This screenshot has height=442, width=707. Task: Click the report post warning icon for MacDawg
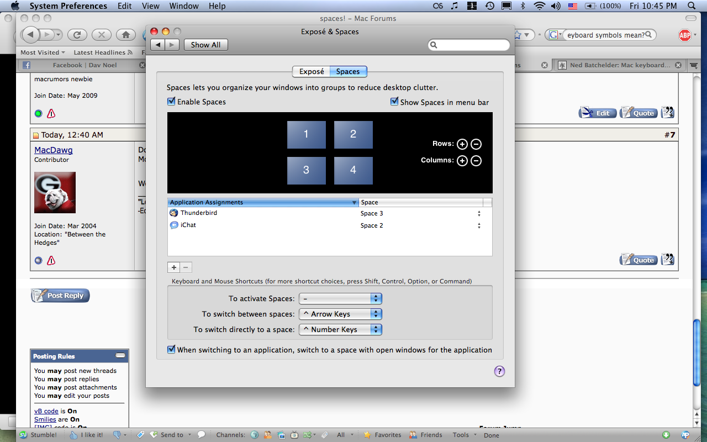[51, 260]
